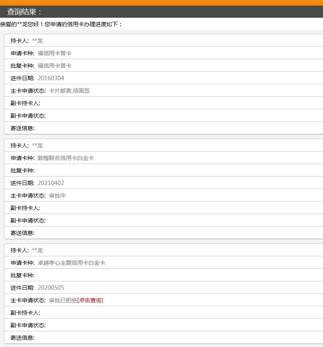This screenshot has height=347, width=323.
Task: Select the 查询结果 header title
Action: tap(24, 12)
